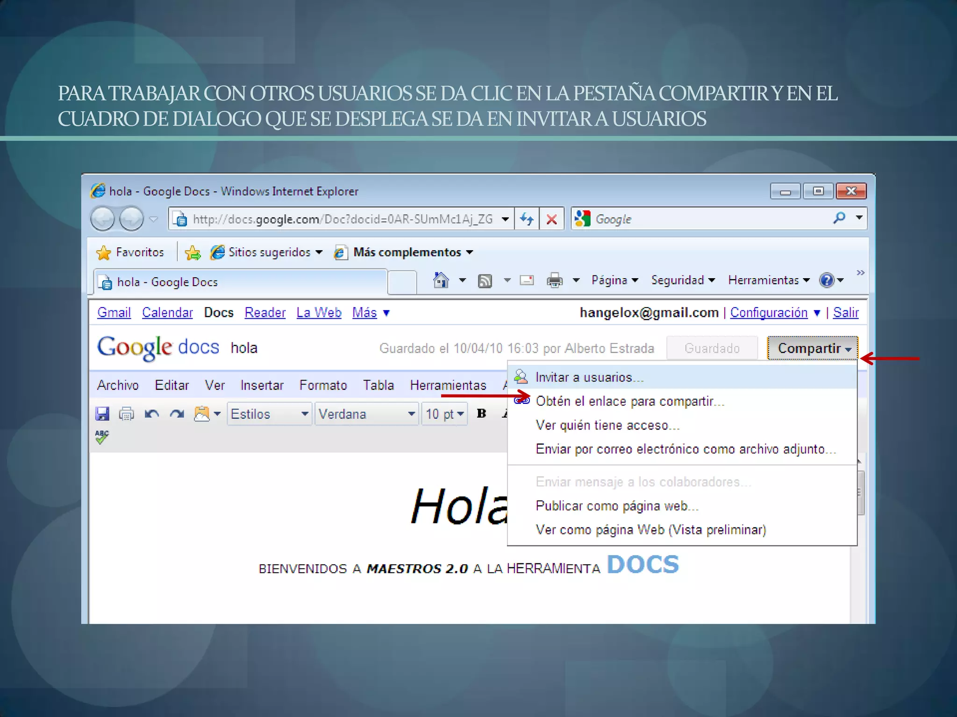Click the new tab button
The image size is (957, 717).
tap(402, 282)
